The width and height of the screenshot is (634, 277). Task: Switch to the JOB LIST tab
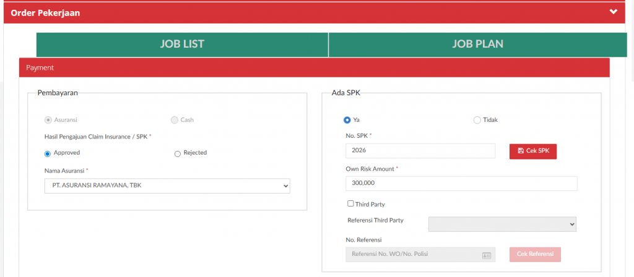click(182, 44)
